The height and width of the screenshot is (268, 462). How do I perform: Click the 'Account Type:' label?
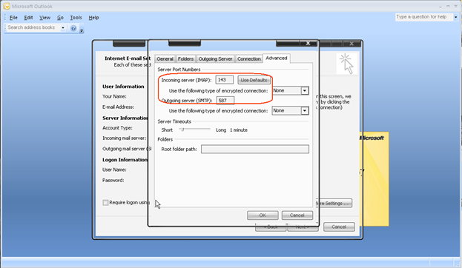pos(117,128)
